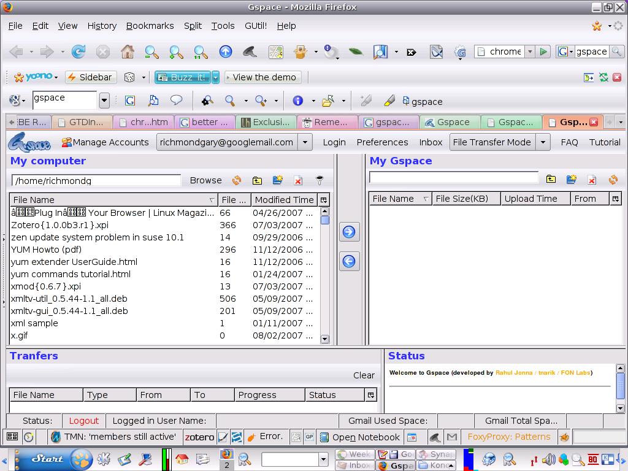Open the gspace search box dropdown arrow
Screen dimensions: 628x471
(x=104, y=101)
